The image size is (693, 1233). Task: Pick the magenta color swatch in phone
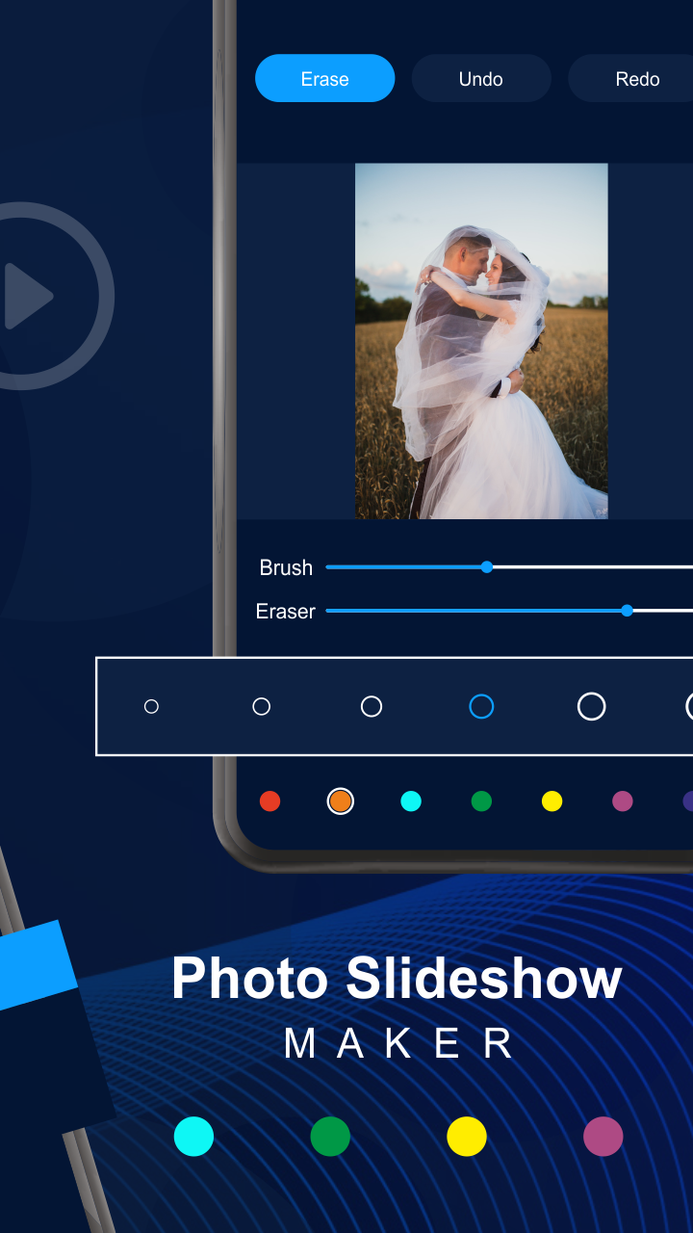(623, 800)
